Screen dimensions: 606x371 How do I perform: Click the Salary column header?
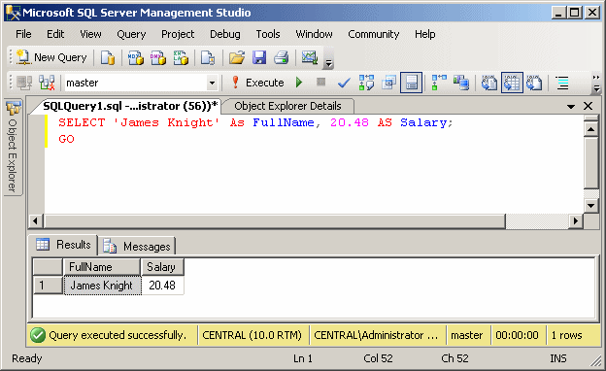point(162,267)
